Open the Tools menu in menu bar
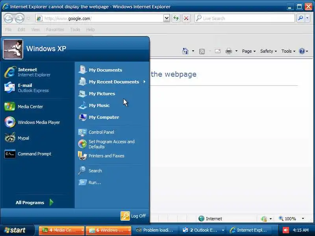The height and width of the screenshot is (236, 315). pyautogui.click(x=75, y=30)
